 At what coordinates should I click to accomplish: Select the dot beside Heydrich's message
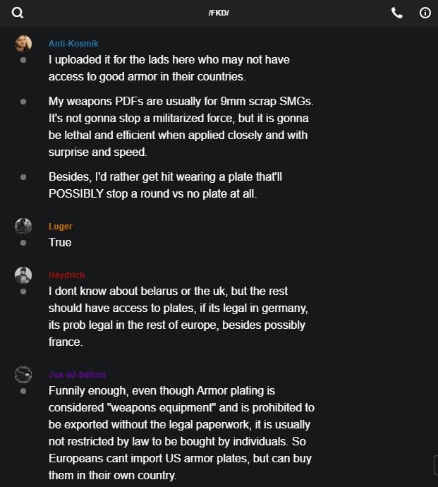[23, 291]
